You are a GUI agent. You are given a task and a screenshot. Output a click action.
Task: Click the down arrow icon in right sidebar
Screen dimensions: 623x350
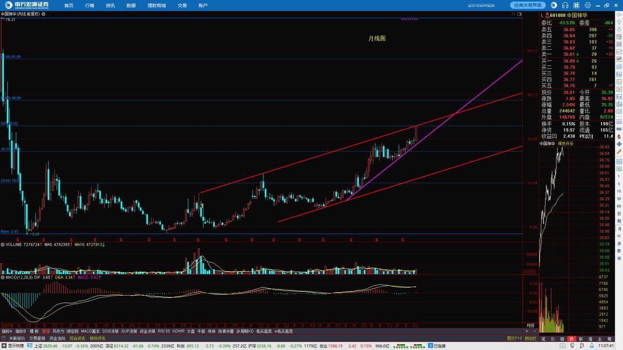click(619, 30)
